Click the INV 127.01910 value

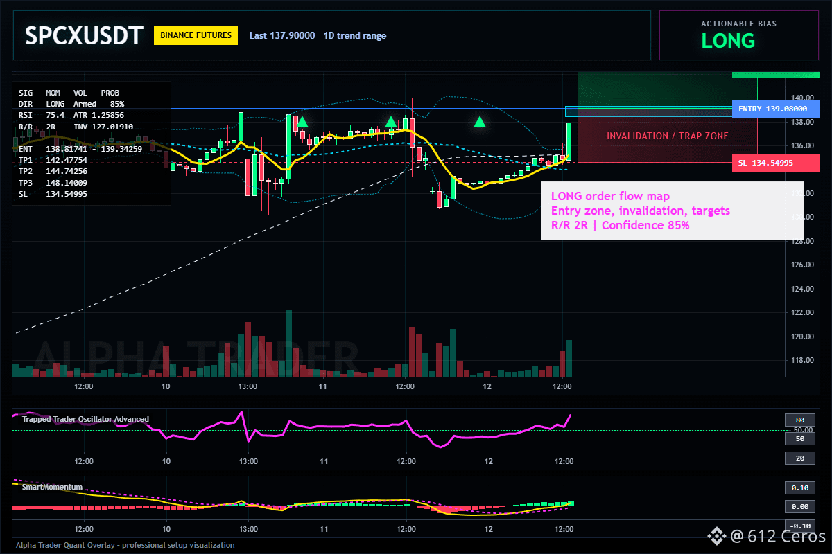point(103,127)
